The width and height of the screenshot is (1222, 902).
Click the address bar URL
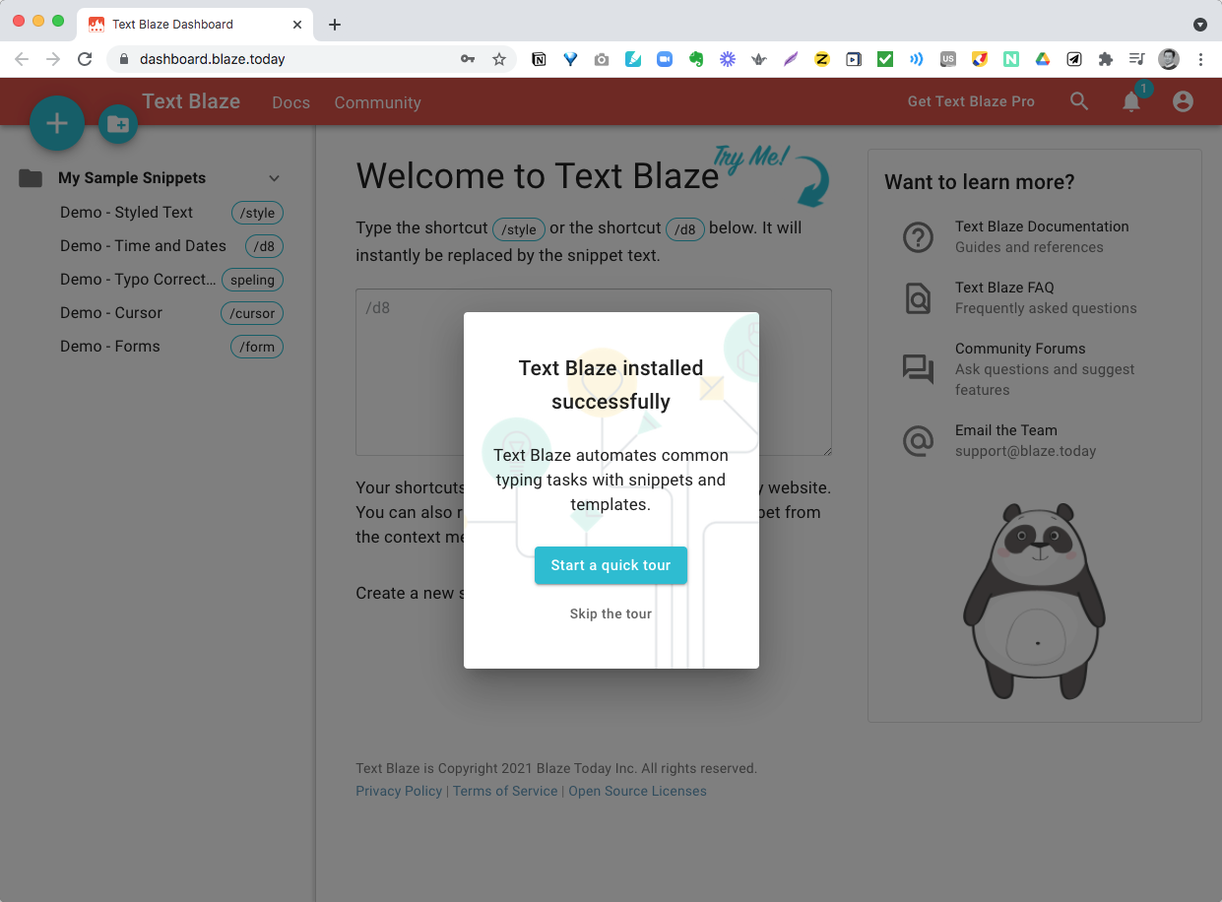(213, 59)
